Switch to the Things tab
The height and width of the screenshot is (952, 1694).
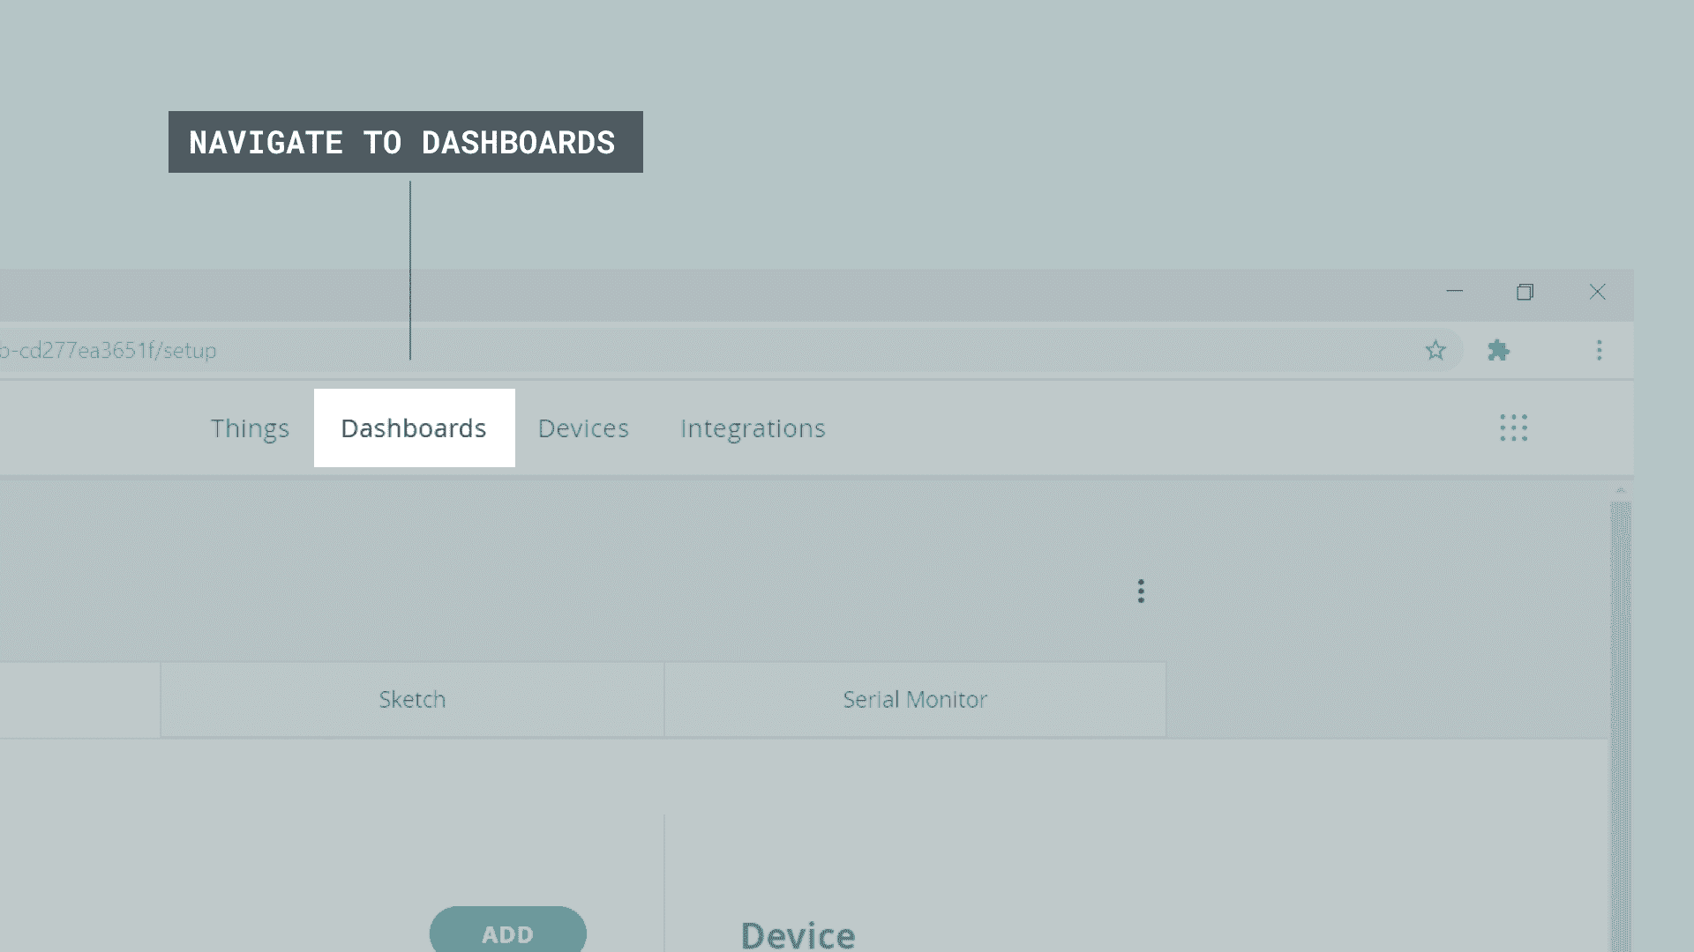tap(250, 428)
